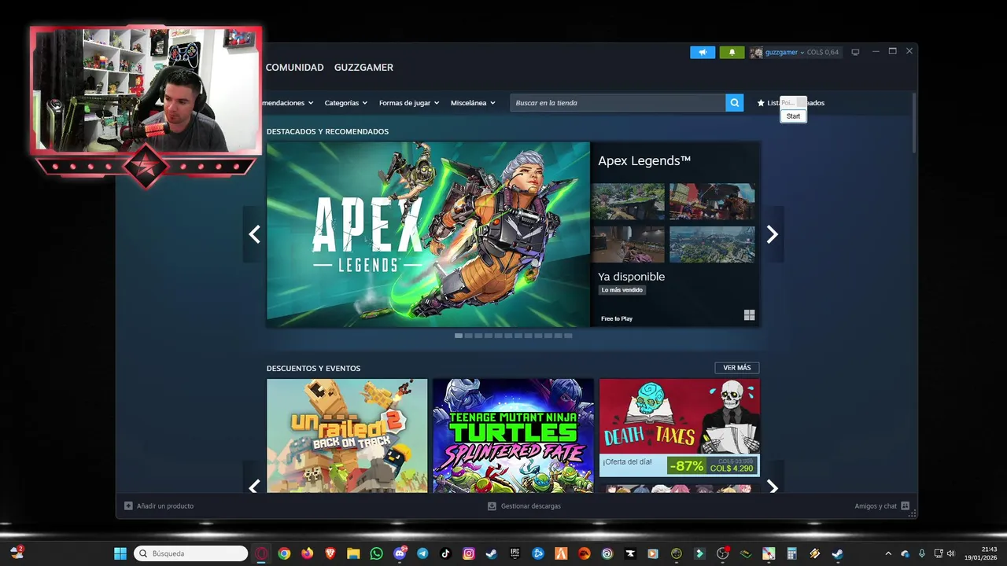Open Telegram from taskbar
This screenshot has height=566, width=1007.
[x=422, y=553]
